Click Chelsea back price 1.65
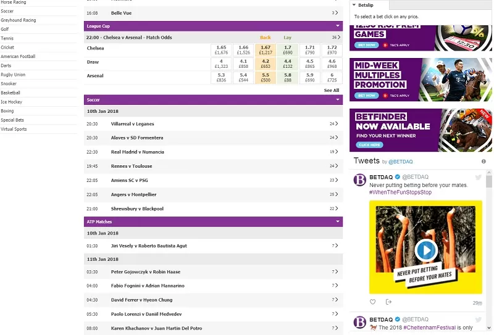494x335 pixels. 221,50
